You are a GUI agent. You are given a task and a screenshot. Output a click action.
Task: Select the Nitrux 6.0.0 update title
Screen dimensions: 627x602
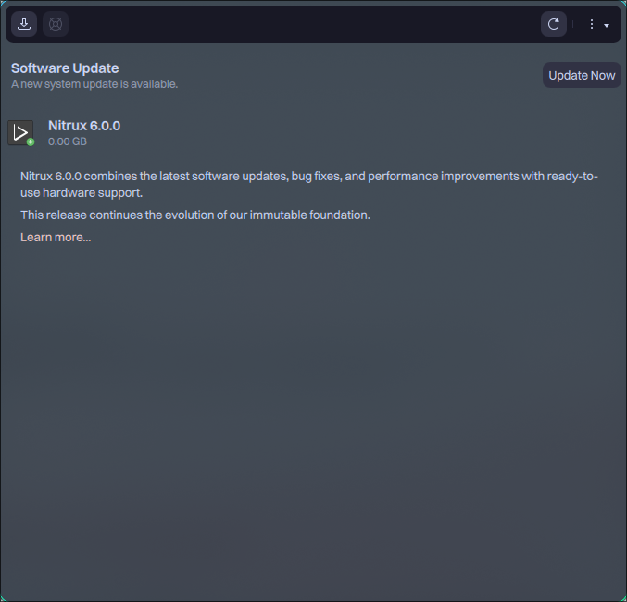click(x=84, y=126)
